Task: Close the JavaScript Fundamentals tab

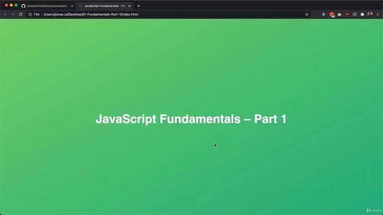Action: (129, 6)
